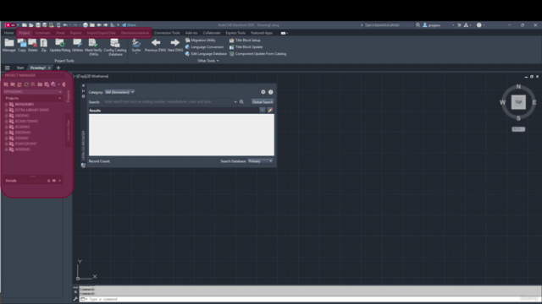Open Catalog Browser settings gear
The width and height of the screenshot is (542, 304).
[263, 92]
